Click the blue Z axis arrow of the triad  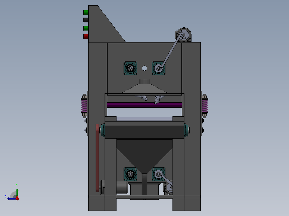[11, 199]
